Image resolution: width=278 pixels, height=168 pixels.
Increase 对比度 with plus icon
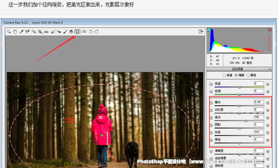coord(268,110)
